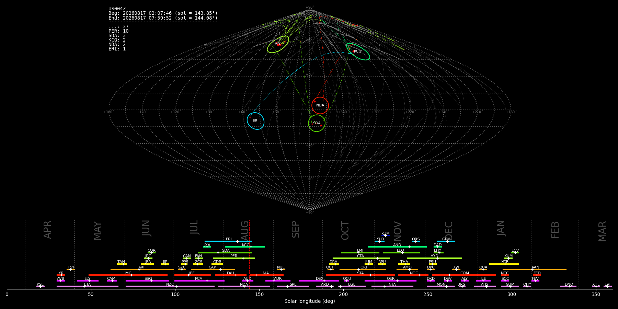Click the PER shower bar in timeline
Viewport: 618px width, 309px height.
(234, 258)
